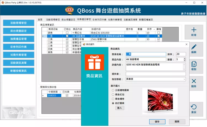Image resolution: width=207 pixels, height=127 pixels.
Task: Click the 複製 (Copy) documents icon
Action: pos(193,64)
